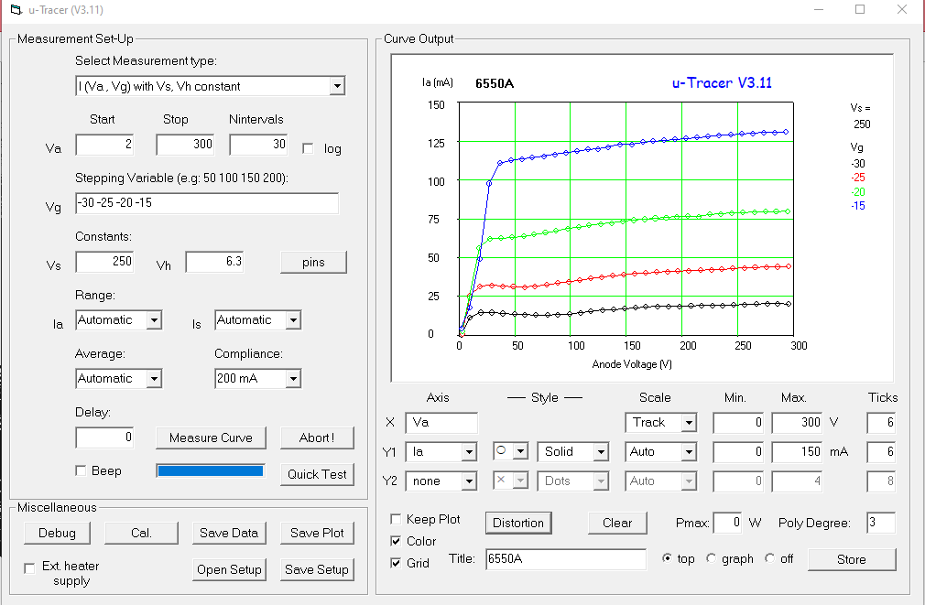Uncheck the Grid checkbox
925x605 pixels.
pos(396,563)
